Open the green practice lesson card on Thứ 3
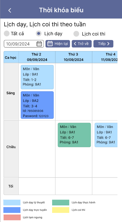Screen dimensions: 122x222 pyautogui.click(x=74, y=135)
